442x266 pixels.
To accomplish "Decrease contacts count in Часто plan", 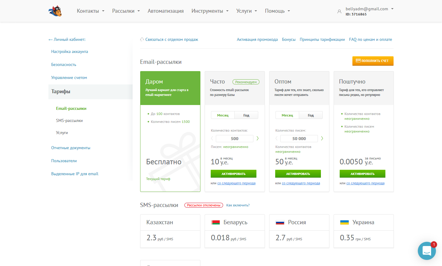I will (212, 138).
